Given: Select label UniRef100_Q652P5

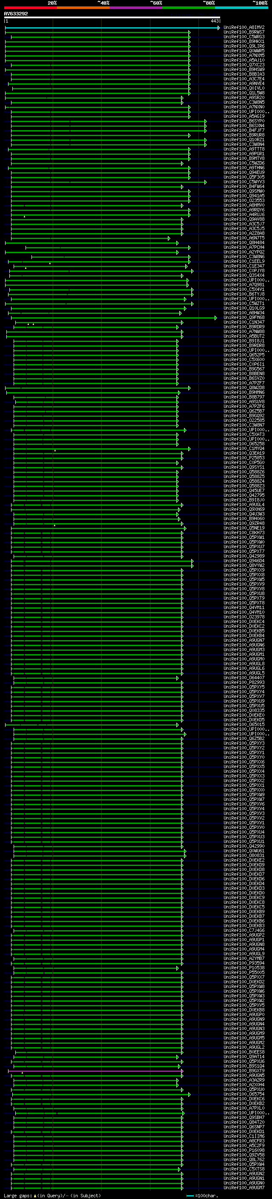Looking at the screenshot, I should [244, 355].
